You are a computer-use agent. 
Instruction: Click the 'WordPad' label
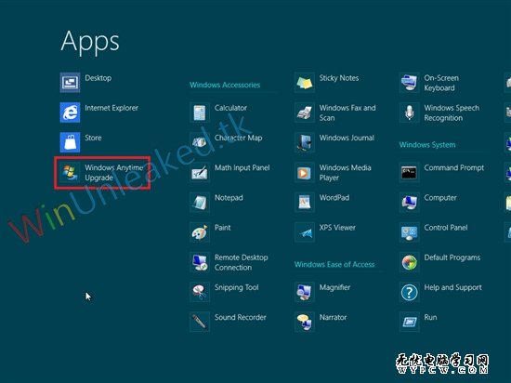[x=334, y=198]
